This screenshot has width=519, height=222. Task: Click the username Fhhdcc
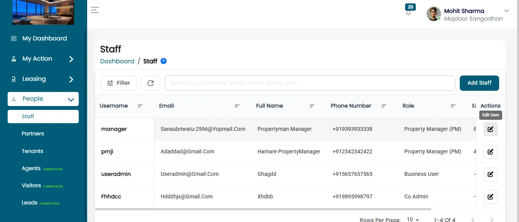111,197
